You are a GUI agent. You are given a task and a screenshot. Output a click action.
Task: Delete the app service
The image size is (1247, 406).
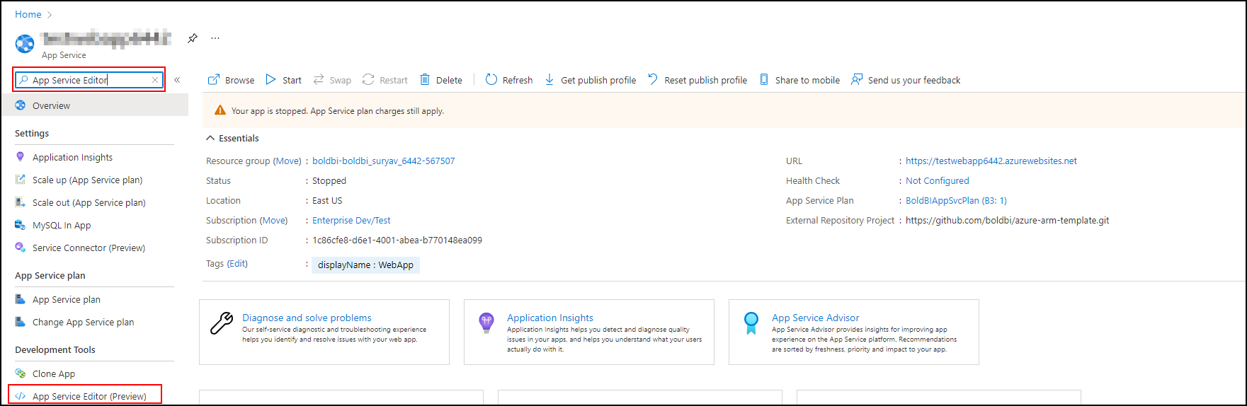(441, 80)
